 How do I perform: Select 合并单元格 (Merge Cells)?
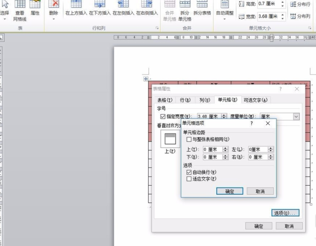[x=170, y=11]
